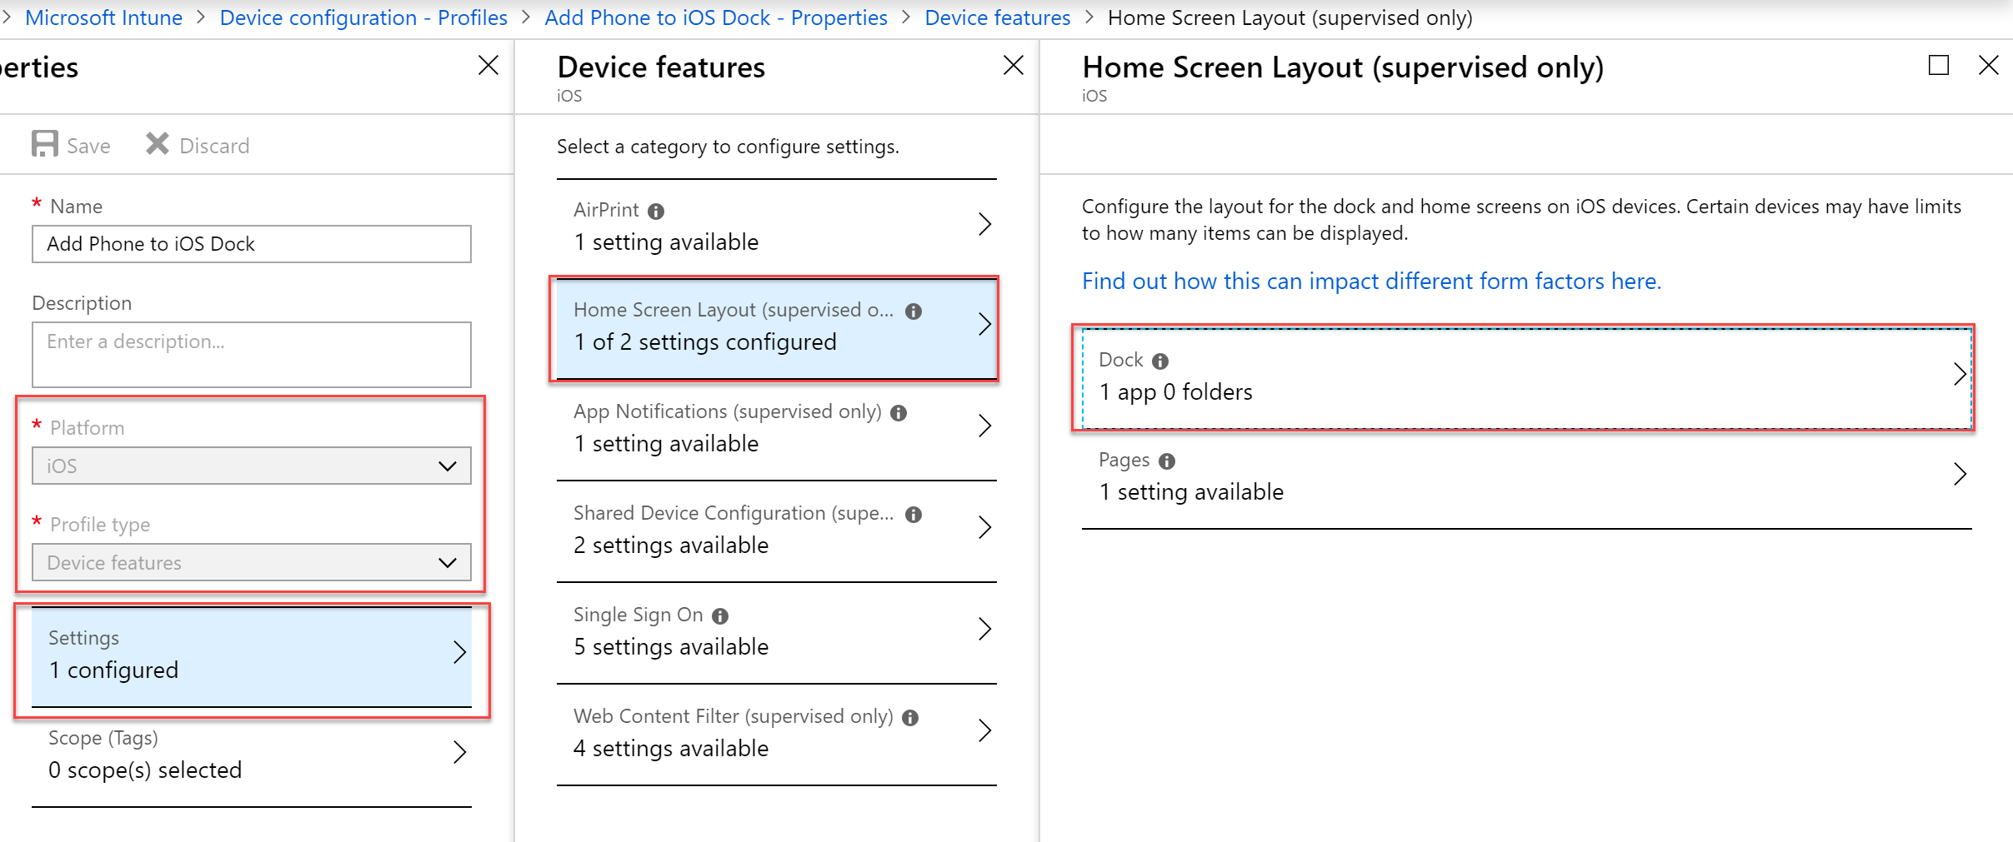Select '0 scope(s) selected' text
Image resolution: width=2013 pixels, height=842 pixels.
(x=145, y=770)
